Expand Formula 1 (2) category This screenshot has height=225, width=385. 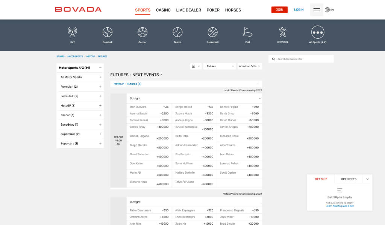[x=100, y=87]
